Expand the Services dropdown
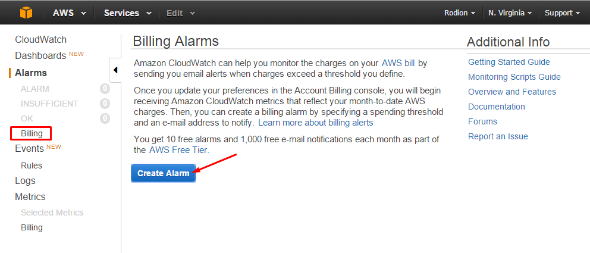Viewport: 590px width, 253px height. tap(128, 13)
